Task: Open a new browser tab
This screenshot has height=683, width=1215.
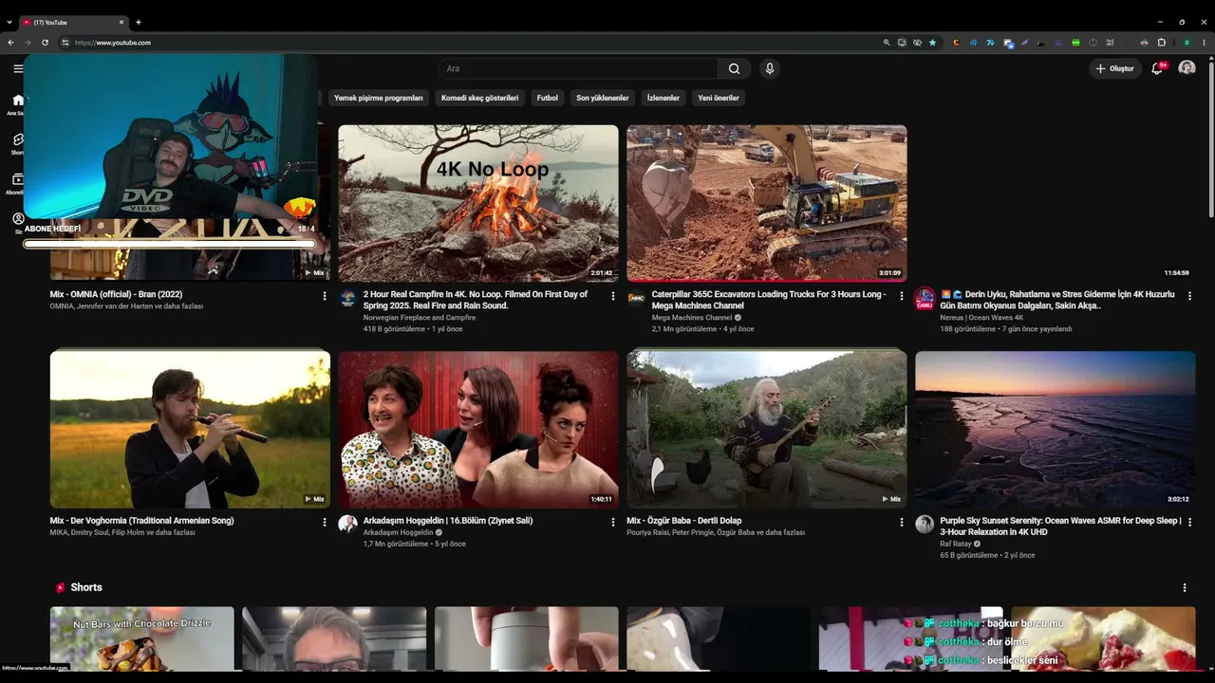Action: point(139,22)
